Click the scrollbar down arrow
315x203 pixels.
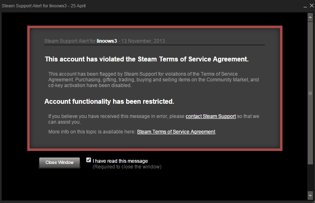[310, 195]
